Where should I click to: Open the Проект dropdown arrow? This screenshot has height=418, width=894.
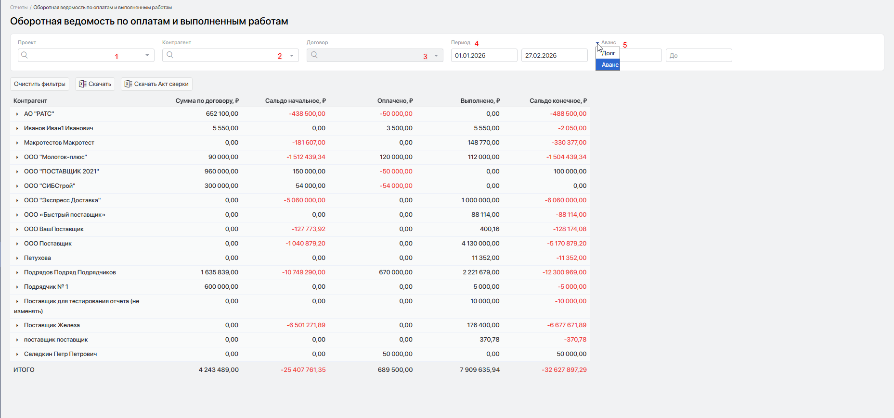[147, 56]
